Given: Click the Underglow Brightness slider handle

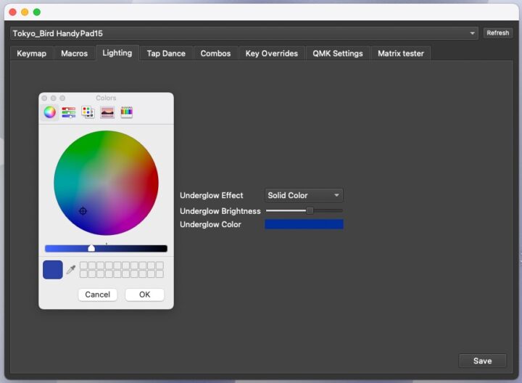Looking at the screenshot, I should tap(310, 210).
